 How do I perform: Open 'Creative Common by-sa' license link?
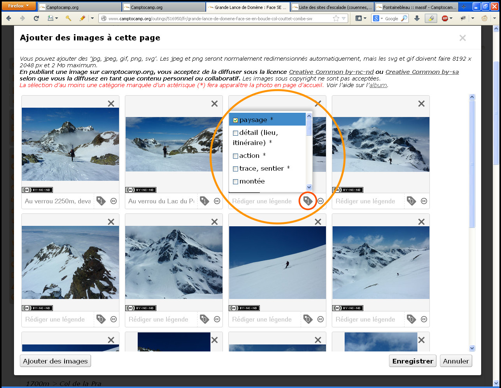[x=422, y=72]
